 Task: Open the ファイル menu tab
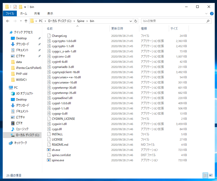coord(10,14)
